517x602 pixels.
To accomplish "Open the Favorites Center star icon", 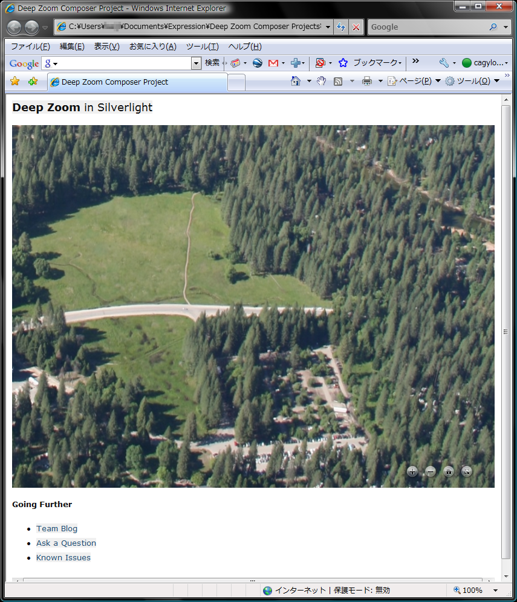I will point(15,82).
